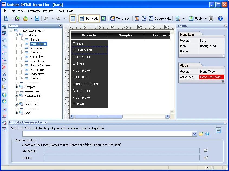Click the Images subfolder input field
Viewport: 229px width, 171px height.
tap(122, 158)
